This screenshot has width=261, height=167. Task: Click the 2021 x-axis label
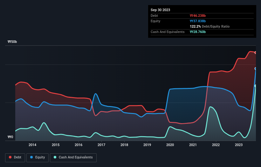[x=193, y=145]
